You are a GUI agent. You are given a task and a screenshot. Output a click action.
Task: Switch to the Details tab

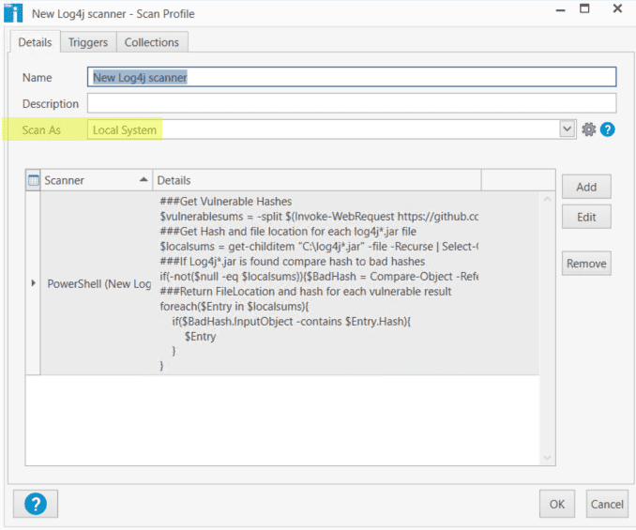[35, 42]
